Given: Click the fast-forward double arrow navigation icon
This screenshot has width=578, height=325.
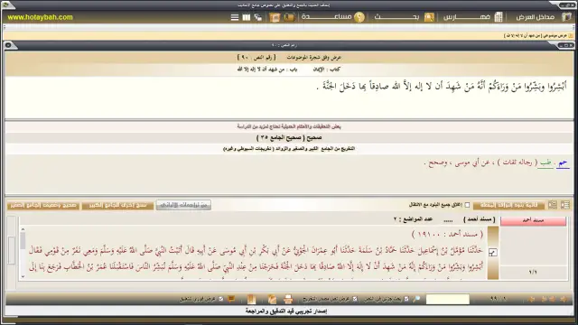Looking at the screenshot, I should [x=552, y=299].
